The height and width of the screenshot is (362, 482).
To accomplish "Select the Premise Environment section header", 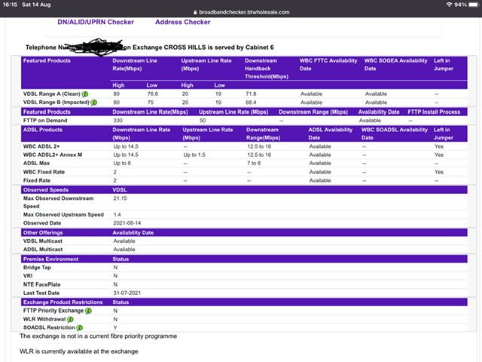I will [51, 259].
